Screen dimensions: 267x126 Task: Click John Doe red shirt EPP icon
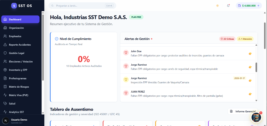click(x=126, y=53)
